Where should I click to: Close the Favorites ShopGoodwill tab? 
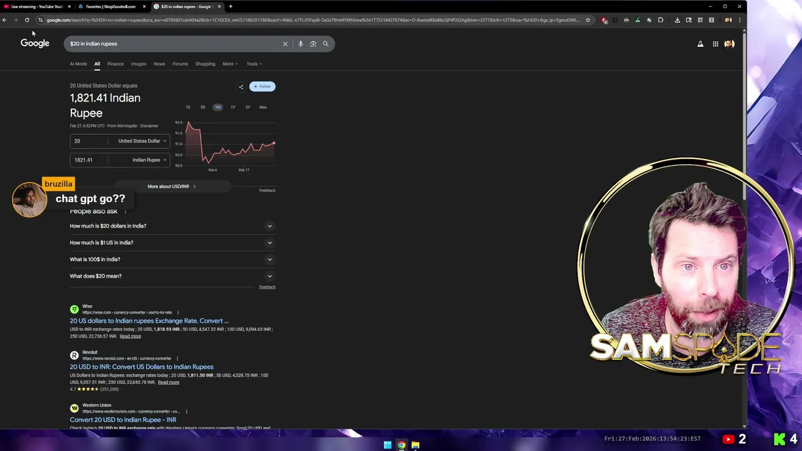[144, 6]
